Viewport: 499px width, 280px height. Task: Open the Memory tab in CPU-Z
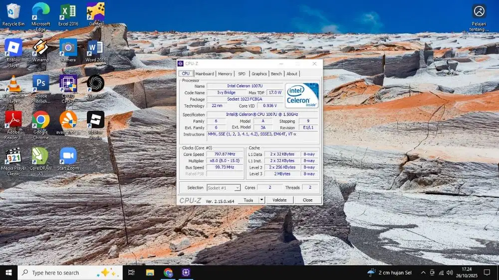tap(225, 74)
